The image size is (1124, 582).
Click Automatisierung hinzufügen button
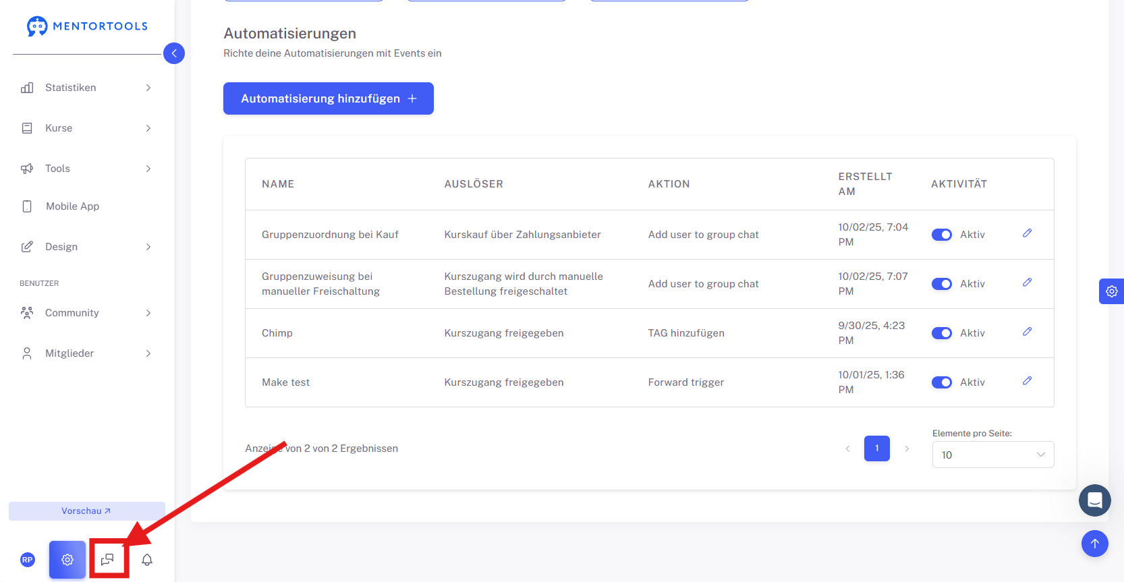tap(329, 98)
